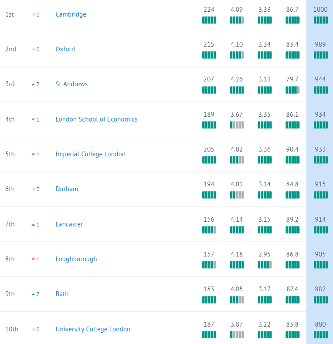This screenshot has height=344, width=333.
Task: Click Lancaster bar indicator under 156
Action: [x=209, y=230]
